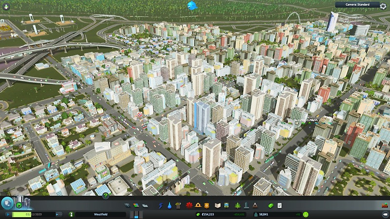The height and width of the screenshot is (219, 390).
Task: Open the advisor icon in the top-left corner
Action: [6, 6]
